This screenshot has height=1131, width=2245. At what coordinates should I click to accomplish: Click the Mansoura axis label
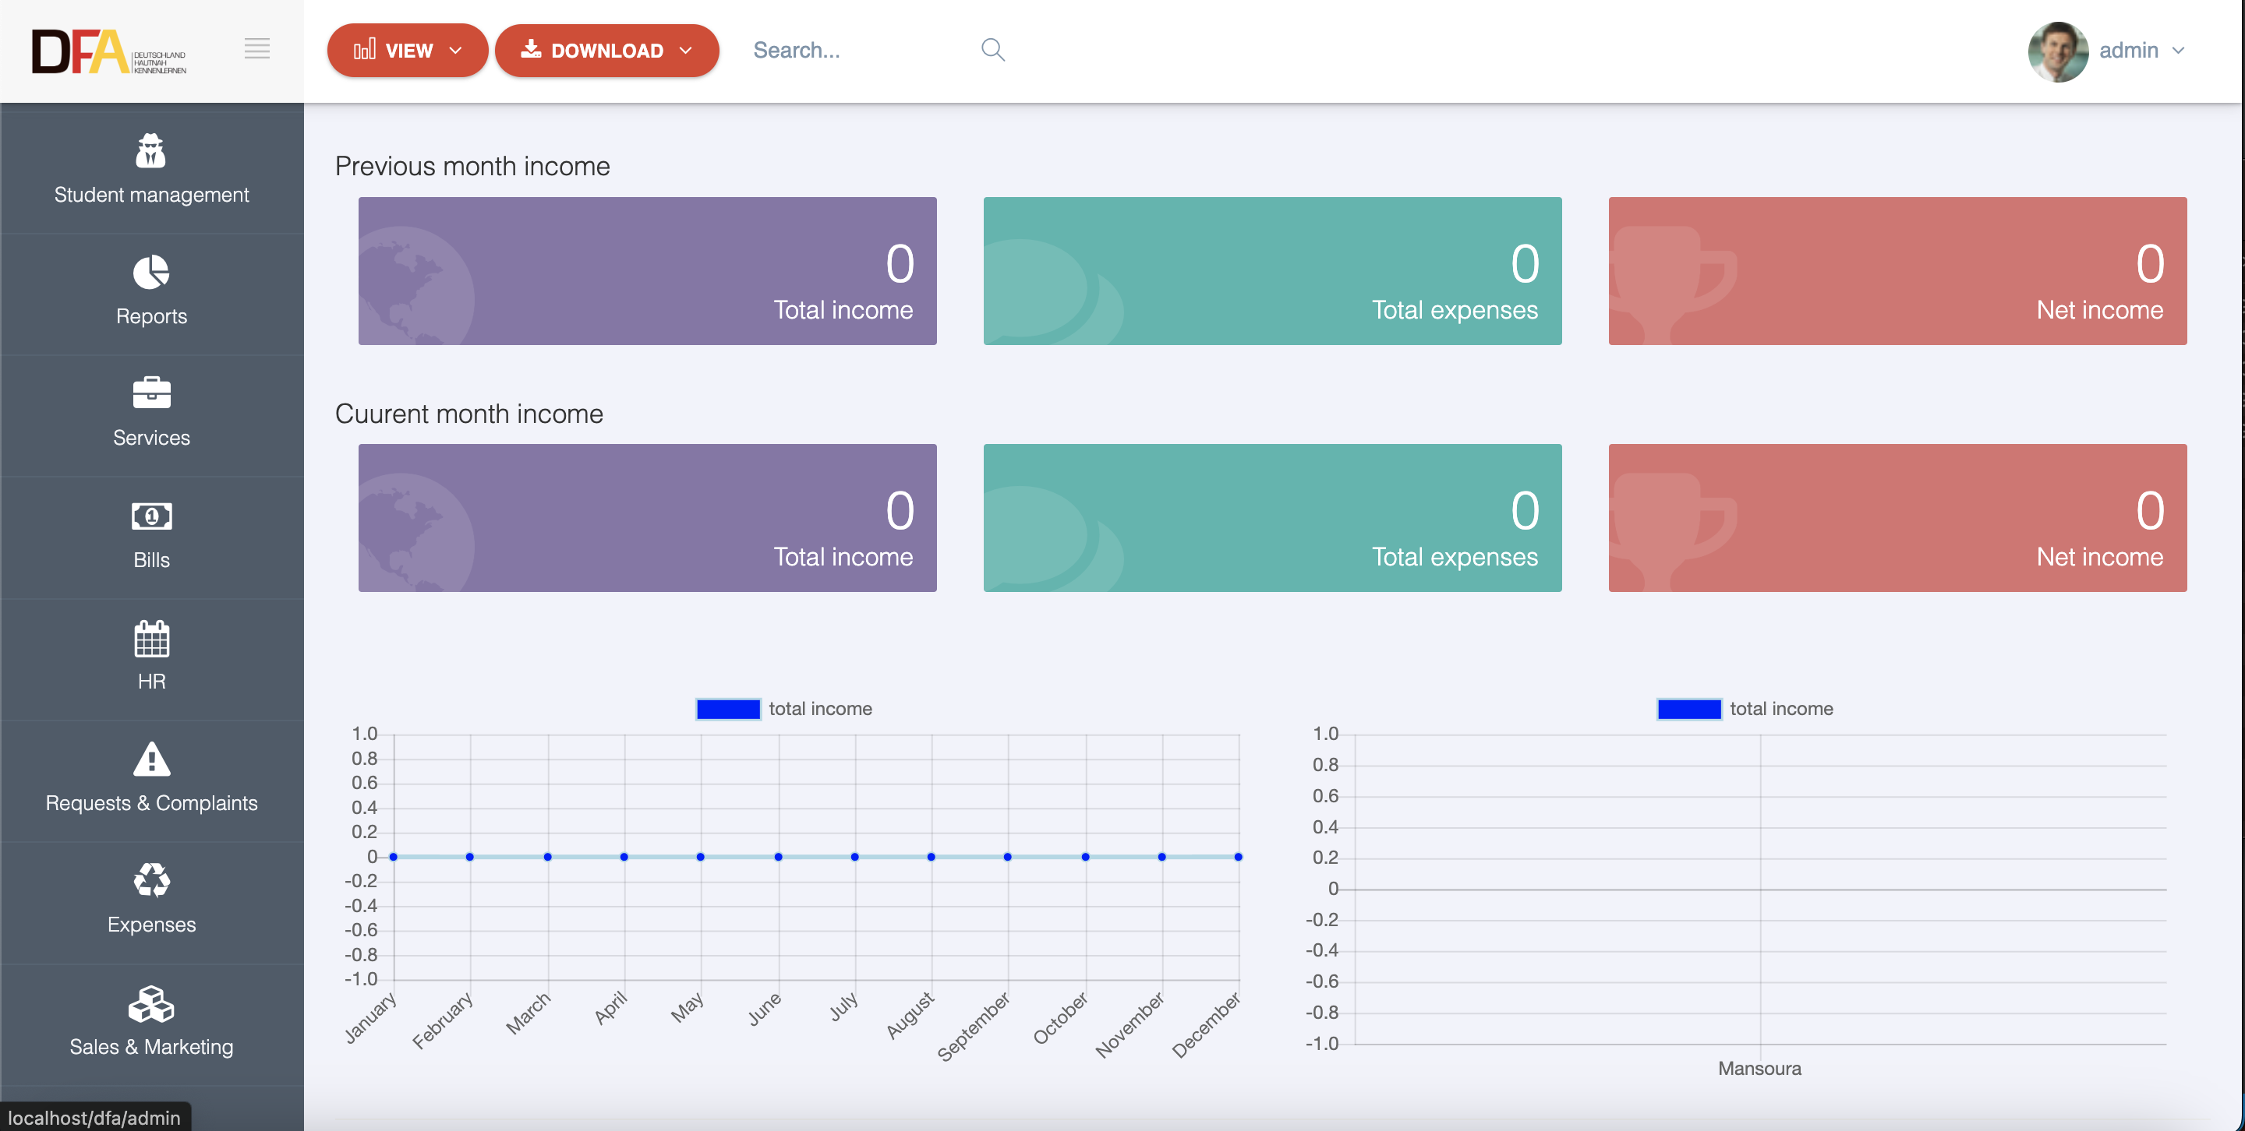[1759, 1069]
